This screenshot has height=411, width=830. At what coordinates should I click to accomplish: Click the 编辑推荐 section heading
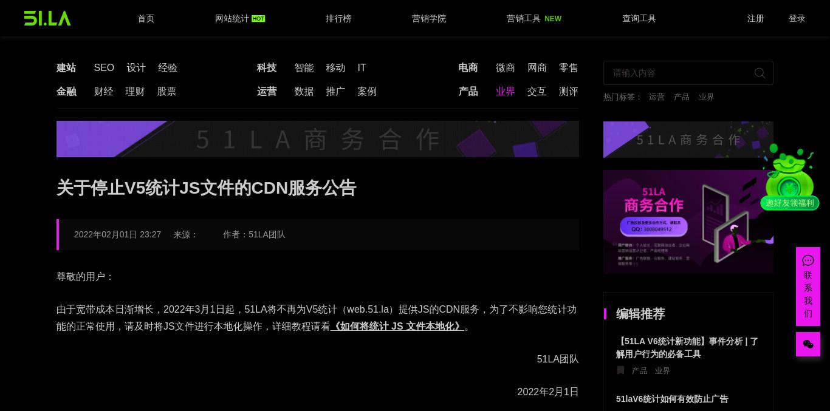coord(640,314)
